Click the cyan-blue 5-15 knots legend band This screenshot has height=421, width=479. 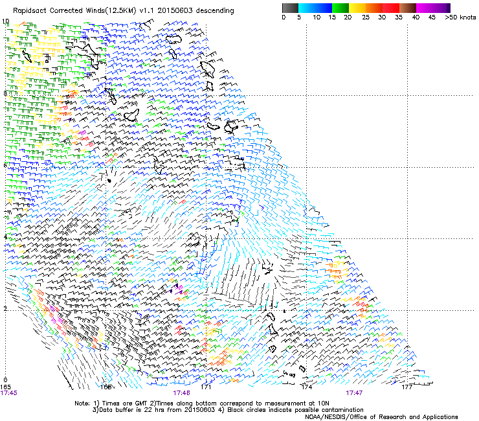(x=315, y=8)
